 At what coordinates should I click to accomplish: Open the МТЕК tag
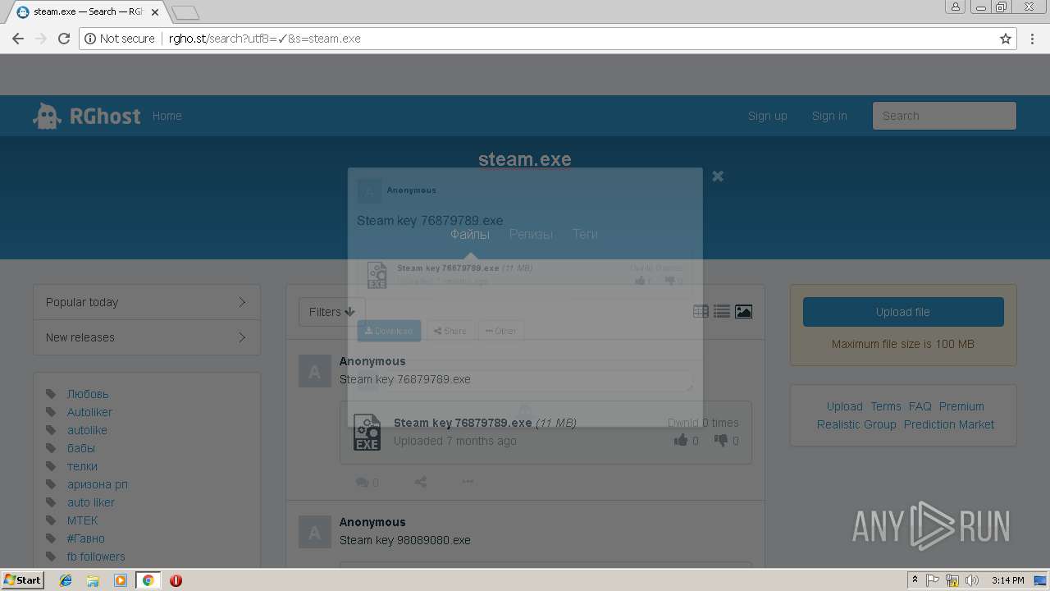pyautogui.click(x=82, y=520)
